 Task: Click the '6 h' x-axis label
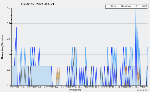click(45, 87)
